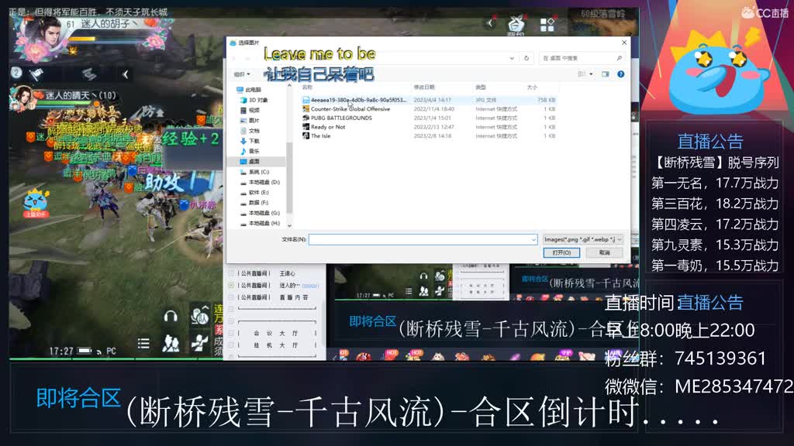Open the 3D 对象 folder
Image resolution: width=794 pixels, height=446 pixels.
click(254, 100)
